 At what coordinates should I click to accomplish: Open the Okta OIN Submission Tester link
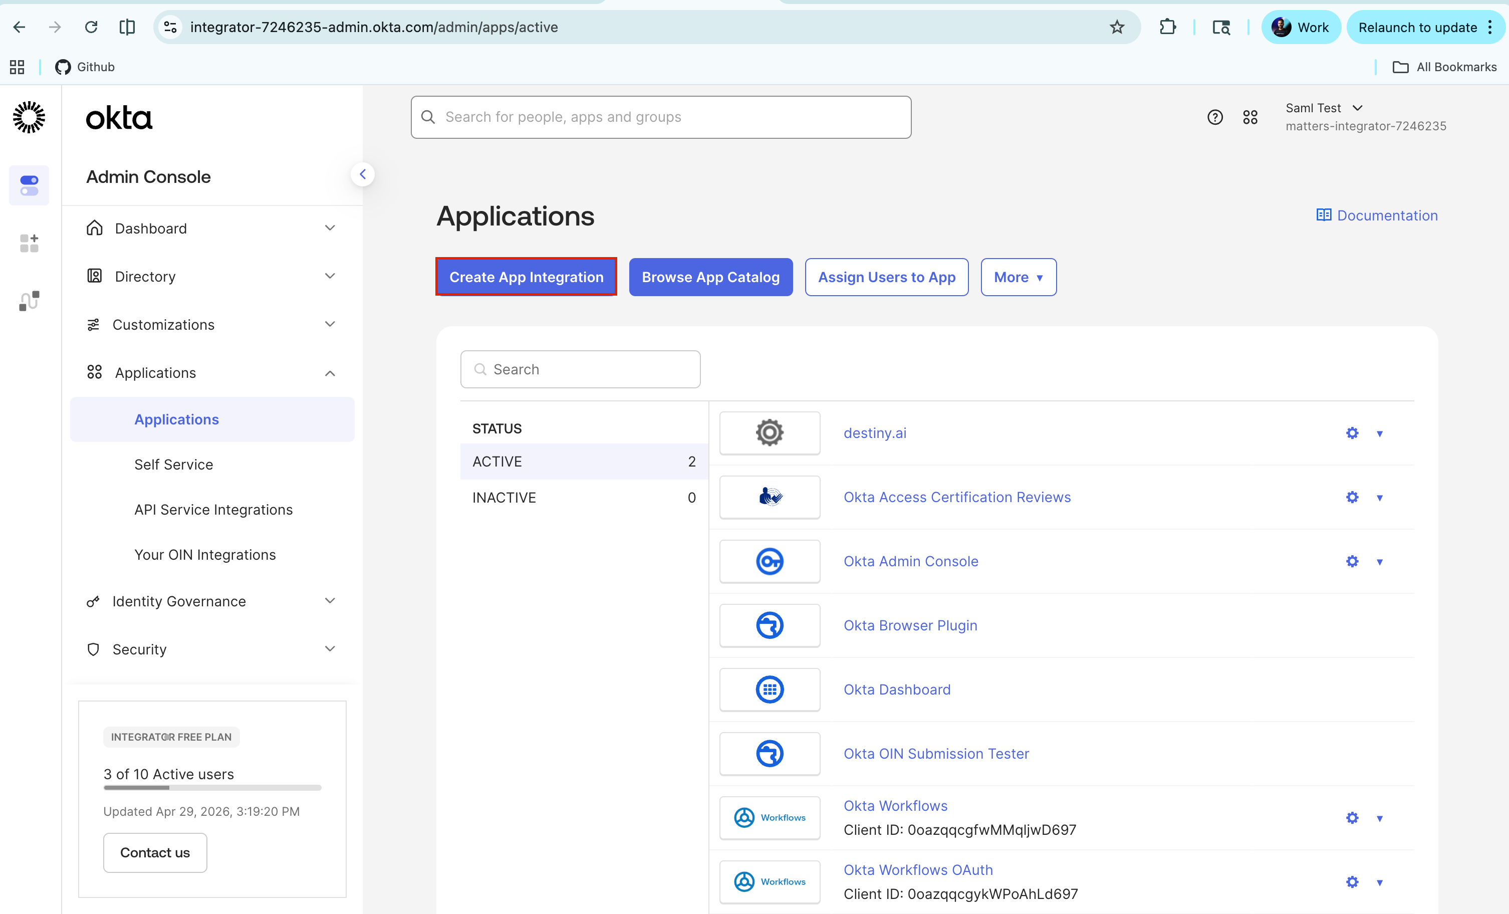936,754
